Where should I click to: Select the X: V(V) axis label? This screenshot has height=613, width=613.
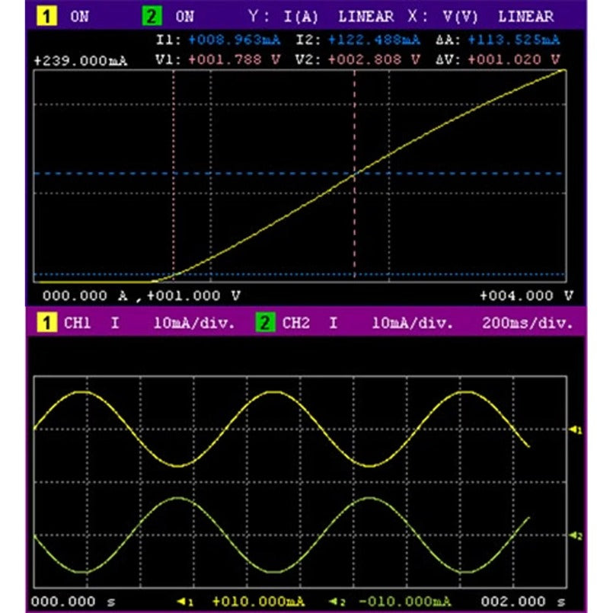click(442, 17)
